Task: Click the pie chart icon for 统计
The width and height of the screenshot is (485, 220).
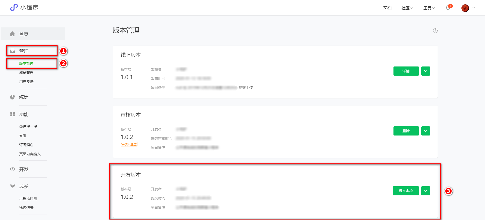Action: point(12,97)
